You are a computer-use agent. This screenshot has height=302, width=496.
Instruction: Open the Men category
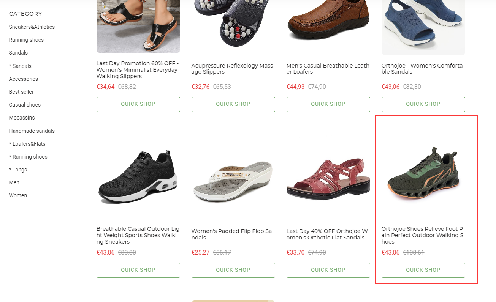click(x=14, y=182)
